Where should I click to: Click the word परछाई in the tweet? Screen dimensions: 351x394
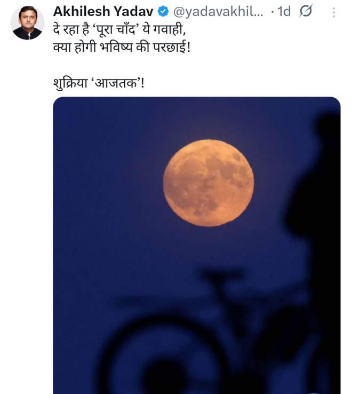170,47
